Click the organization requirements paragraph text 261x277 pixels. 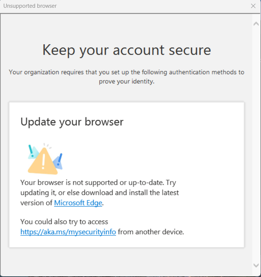click(127, 77)
